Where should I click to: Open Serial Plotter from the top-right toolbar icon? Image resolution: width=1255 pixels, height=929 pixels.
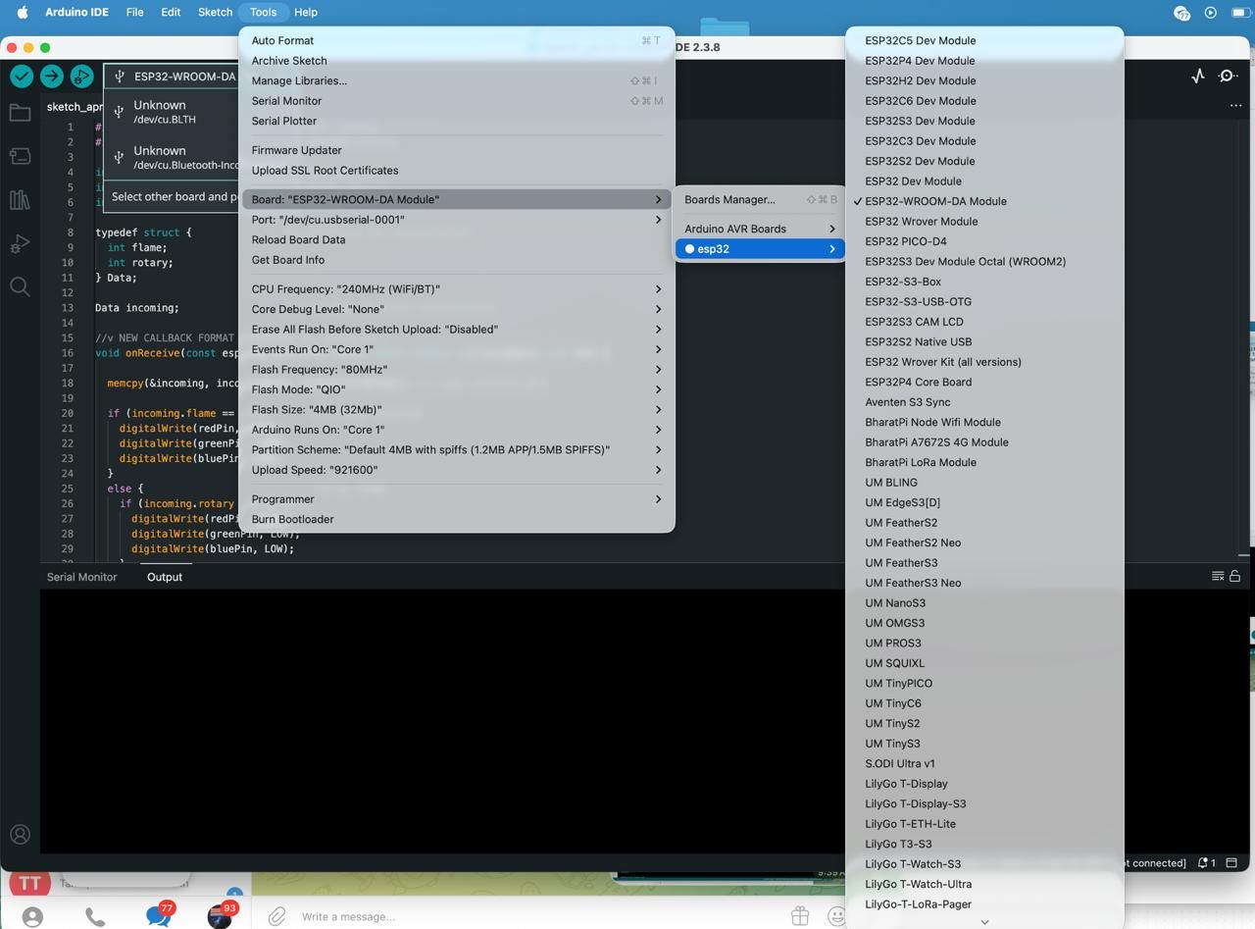tap(1198, 76)
